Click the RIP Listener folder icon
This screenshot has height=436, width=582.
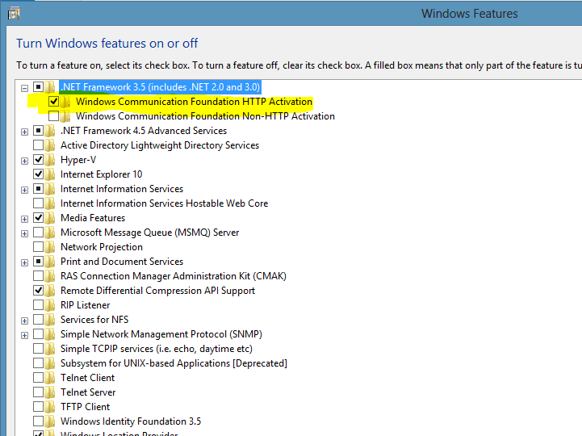50,305
